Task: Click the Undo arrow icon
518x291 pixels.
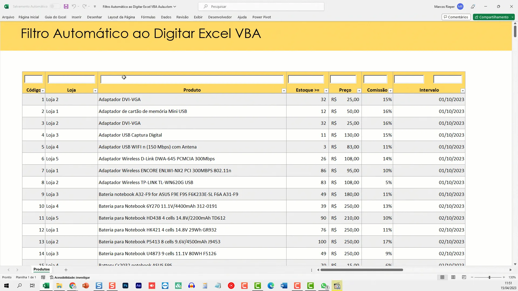Action: (74, 6)
